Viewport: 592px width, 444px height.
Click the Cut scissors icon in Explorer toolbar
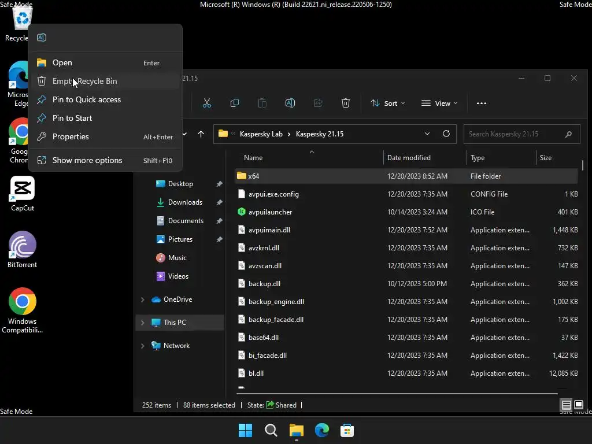(x=207, y=103)
